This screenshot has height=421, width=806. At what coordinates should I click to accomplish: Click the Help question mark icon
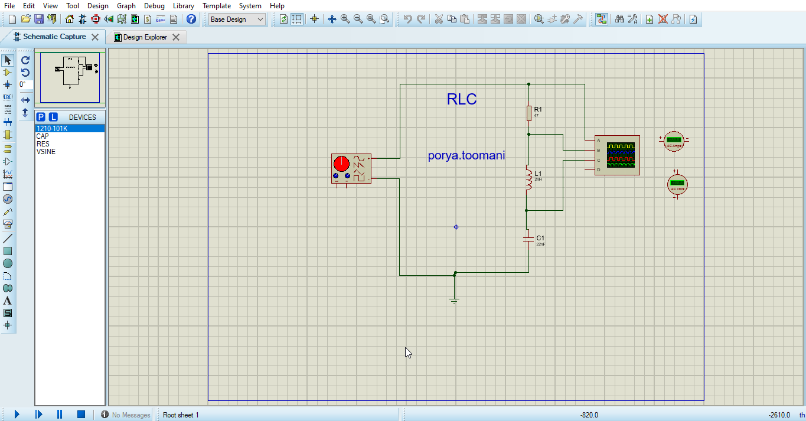pyautogui.click(x=191, y=19)
